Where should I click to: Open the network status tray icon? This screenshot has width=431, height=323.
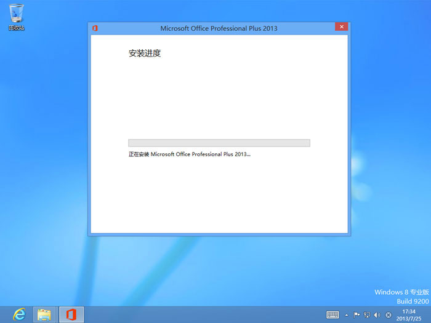[x=367, y=315]
